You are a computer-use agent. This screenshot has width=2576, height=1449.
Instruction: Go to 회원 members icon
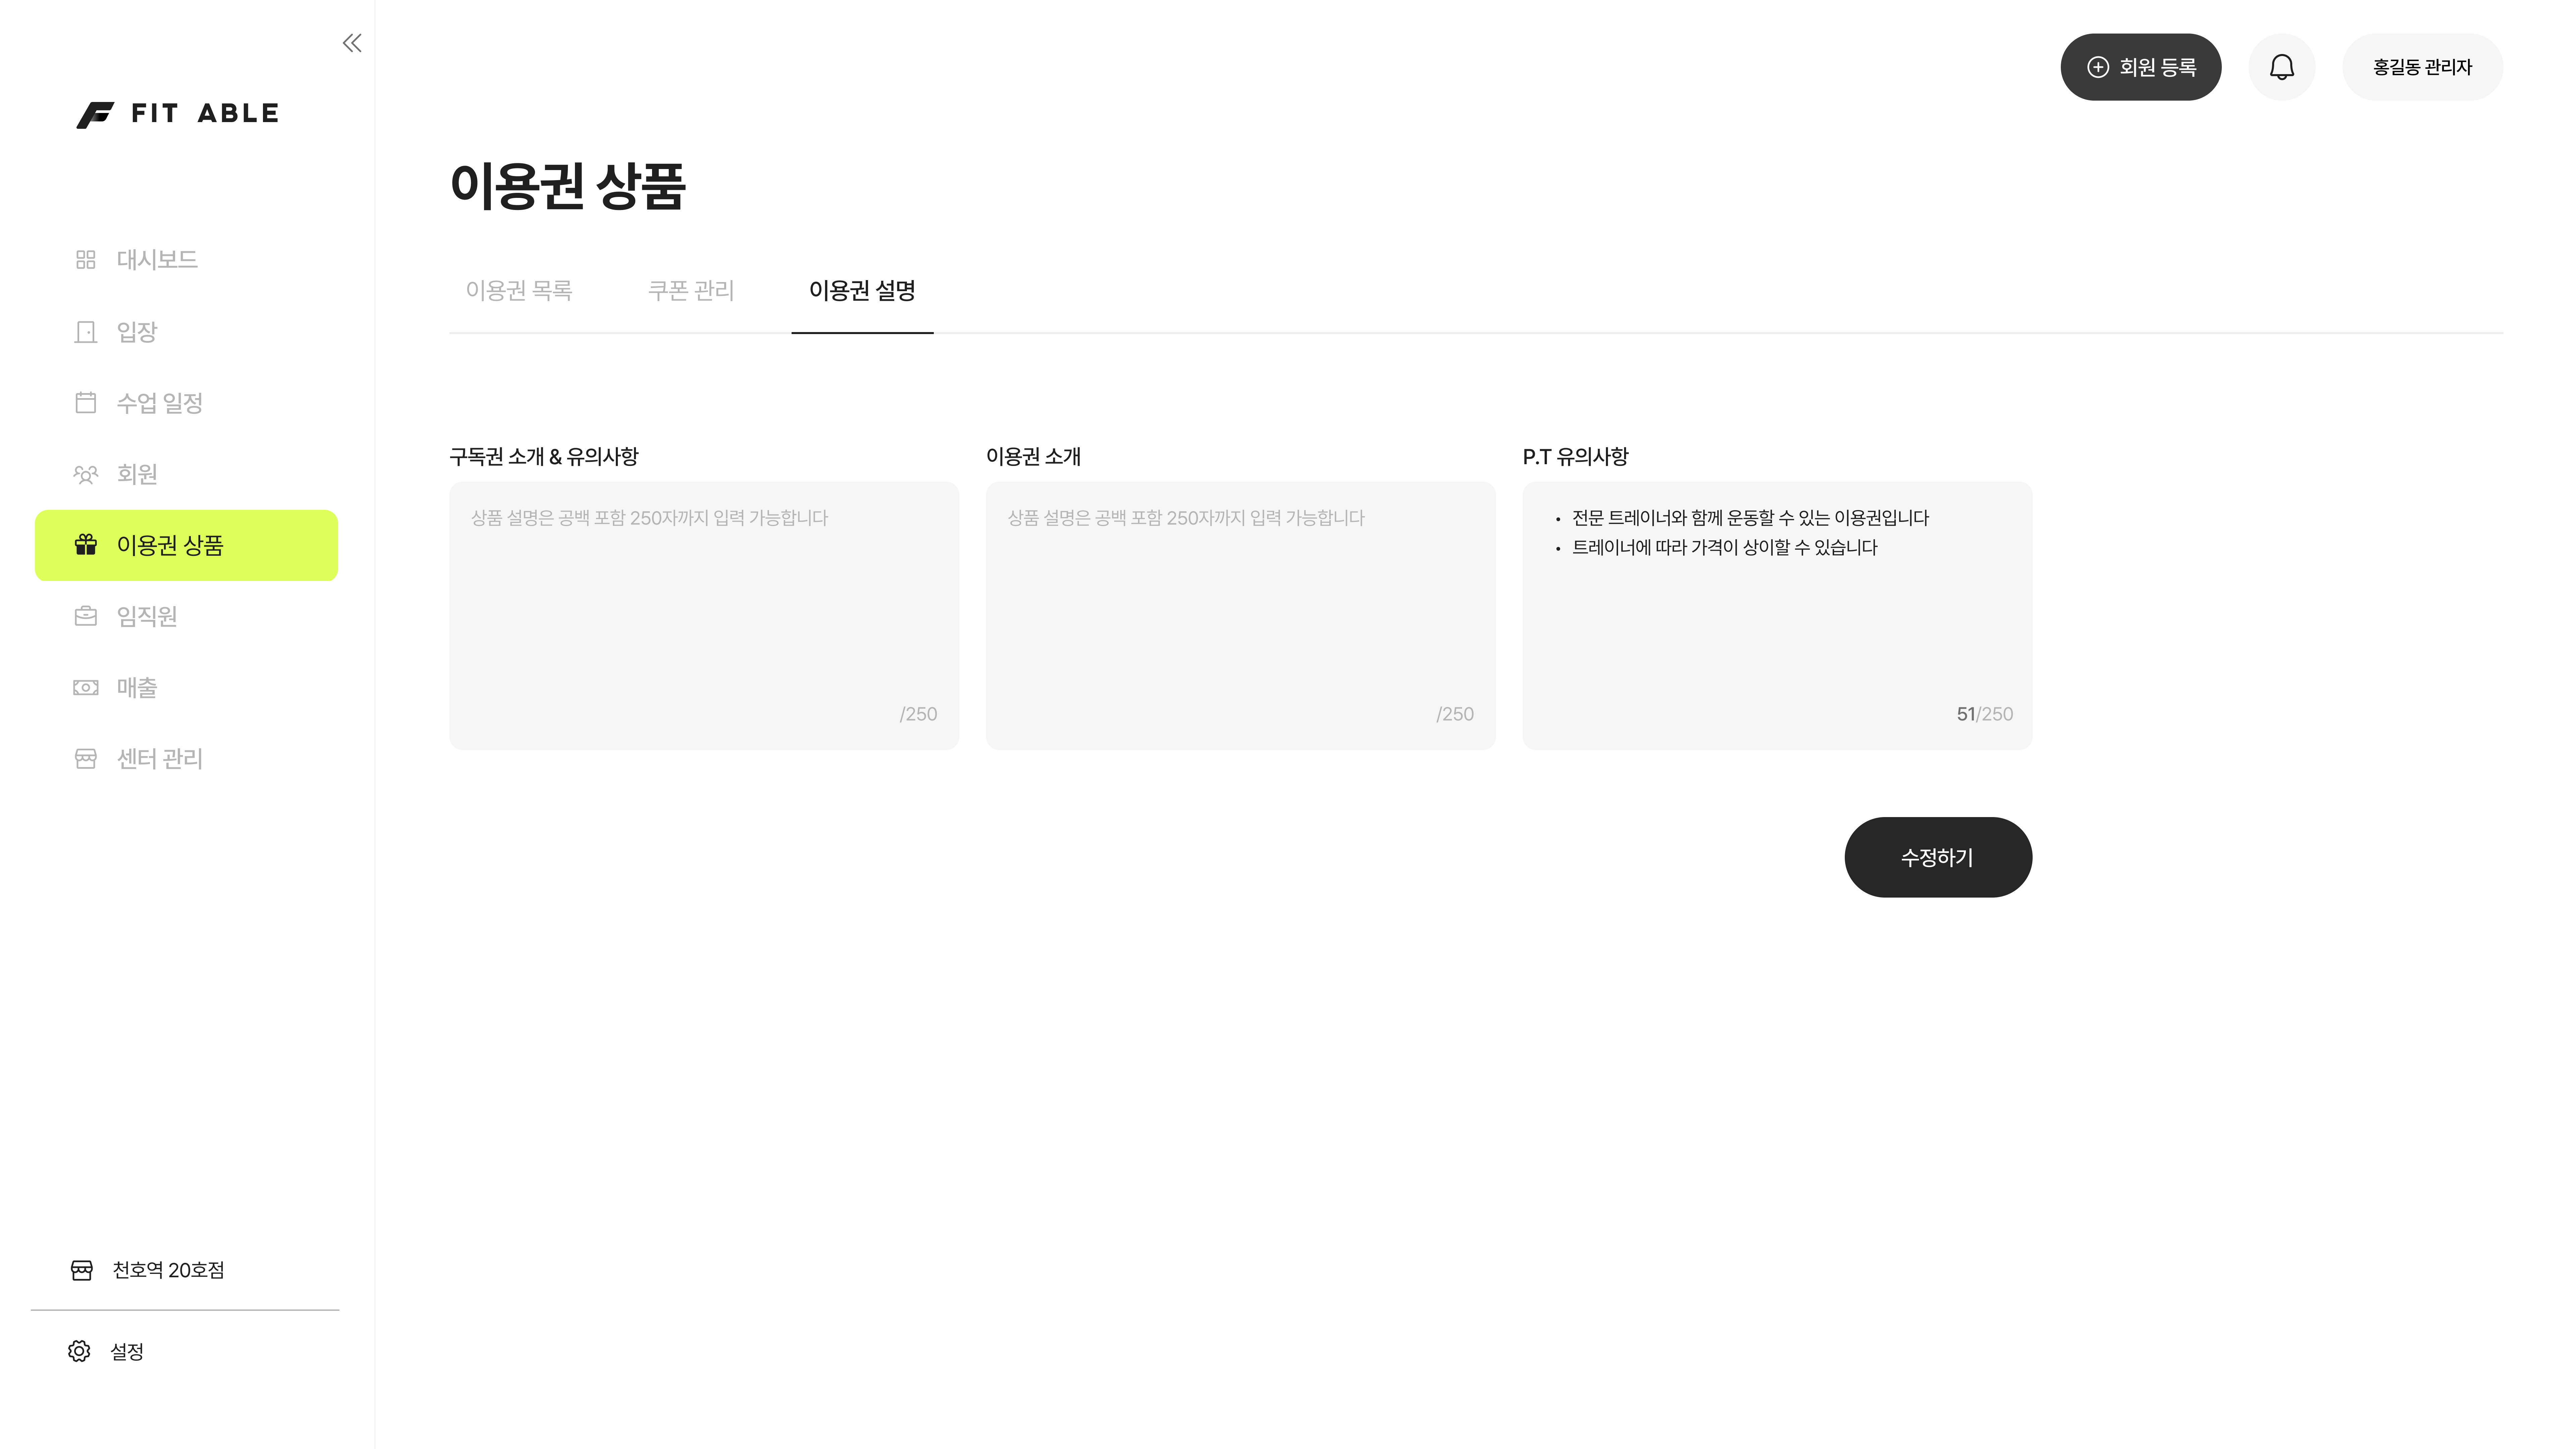(x=86, y=474)
